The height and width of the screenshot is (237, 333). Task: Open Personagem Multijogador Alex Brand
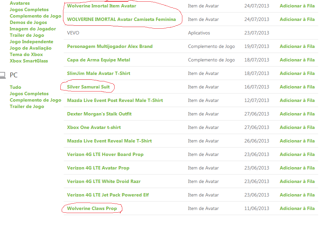point(110,46)
